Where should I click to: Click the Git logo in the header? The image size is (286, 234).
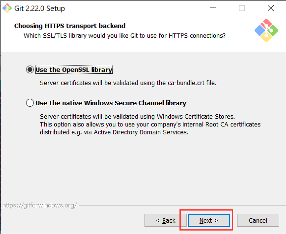(x=266, y=30)
